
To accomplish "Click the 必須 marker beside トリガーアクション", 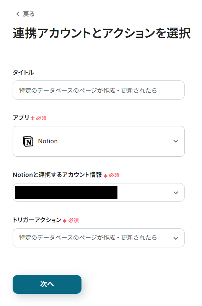I will (x=73, y=220).
